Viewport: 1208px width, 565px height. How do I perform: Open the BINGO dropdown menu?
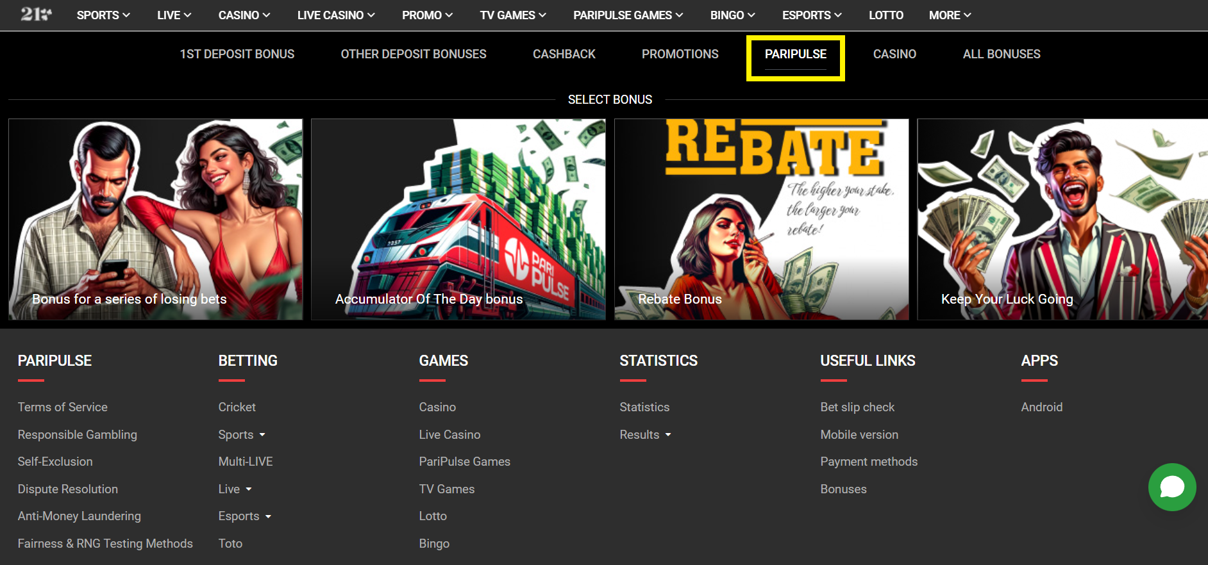pos(733,15)
